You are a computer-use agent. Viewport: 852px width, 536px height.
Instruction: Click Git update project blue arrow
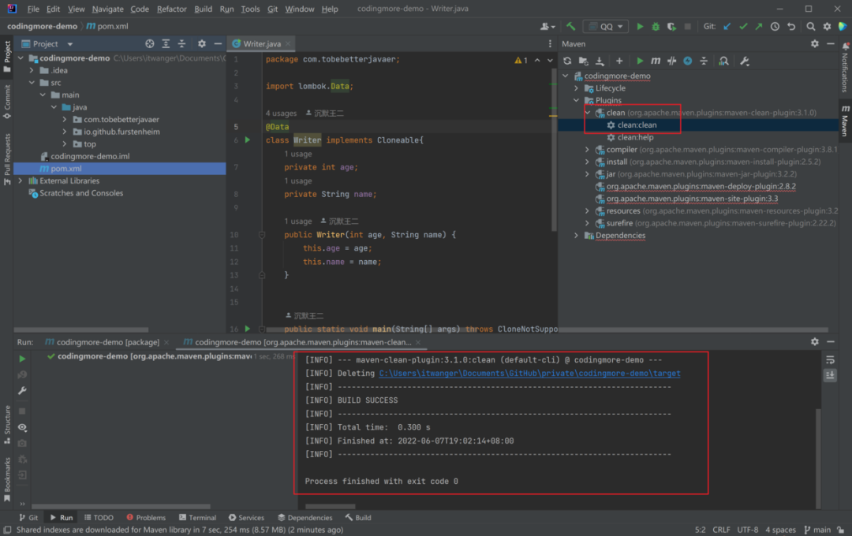[727, 26]
